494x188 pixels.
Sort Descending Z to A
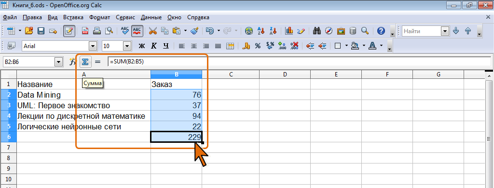273,31
